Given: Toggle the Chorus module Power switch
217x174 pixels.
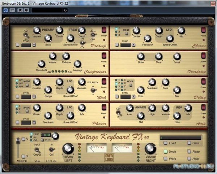Looking at the screenshot, I should (203, 30).
